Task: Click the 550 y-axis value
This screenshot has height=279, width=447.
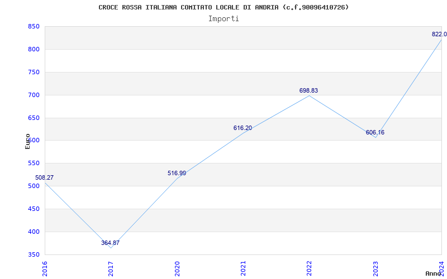Action: click(x=34, y=163)
